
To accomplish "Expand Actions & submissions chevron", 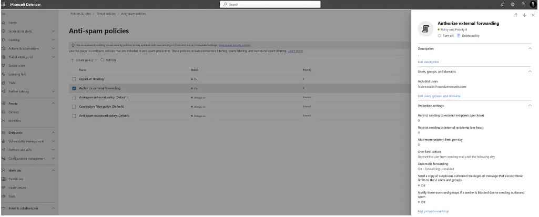I will tap(53, 48).
